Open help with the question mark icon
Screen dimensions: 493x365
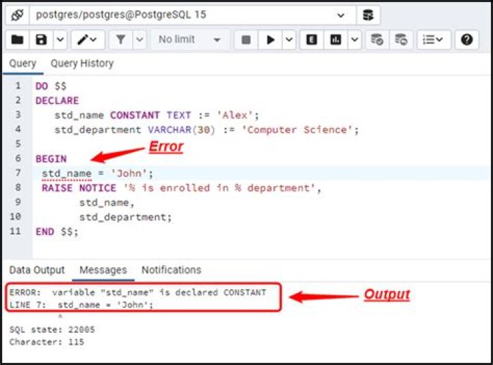coord(467,40)
